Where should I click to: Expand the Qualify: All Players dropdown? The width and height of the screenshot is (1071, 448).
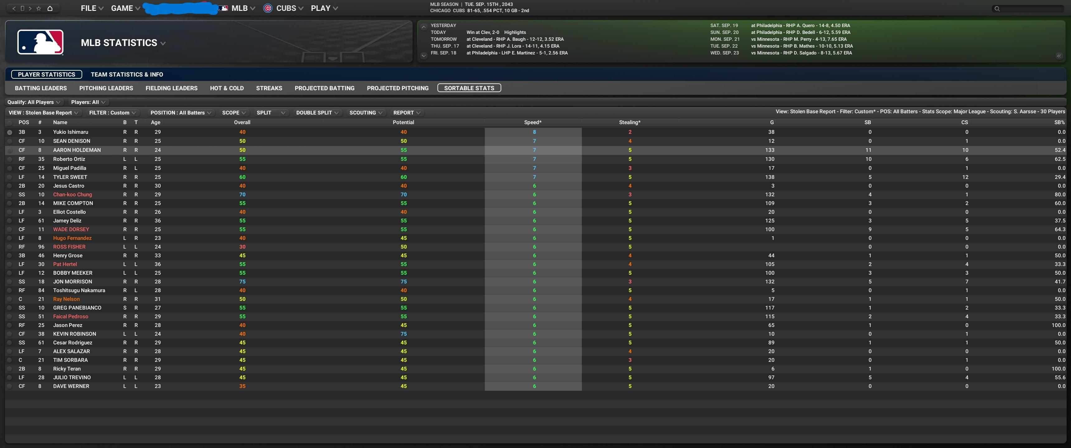coord(34,102)
